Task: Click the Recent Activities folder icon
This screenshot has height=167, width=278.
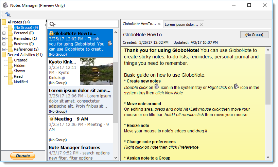Action: [x=4, y=55]
